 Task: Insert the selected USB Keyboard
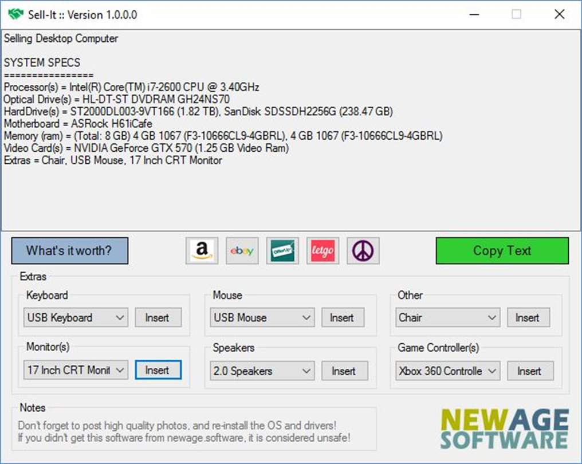click(x=159, y=317)
